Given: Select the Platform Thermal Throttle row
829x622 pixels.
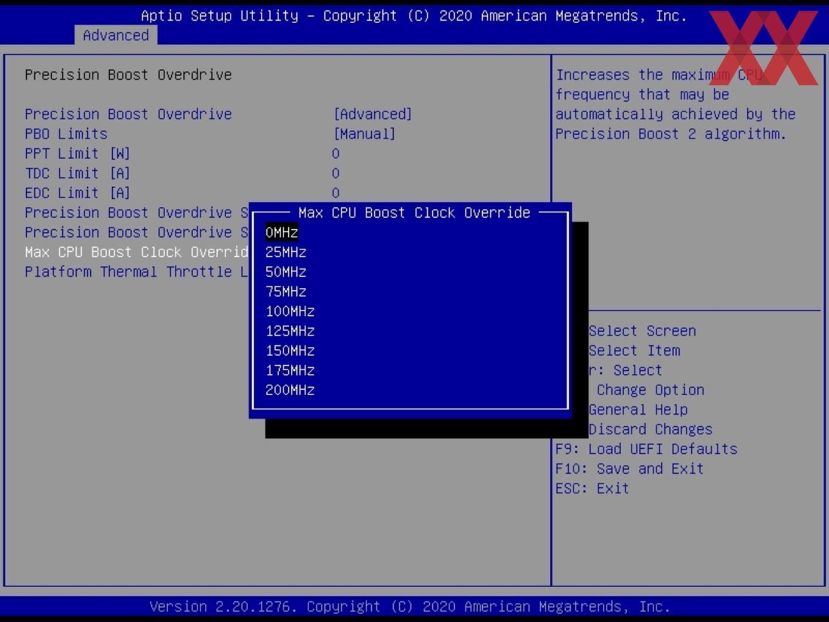Looking at the screenshot, I should (x=137, y=271).
